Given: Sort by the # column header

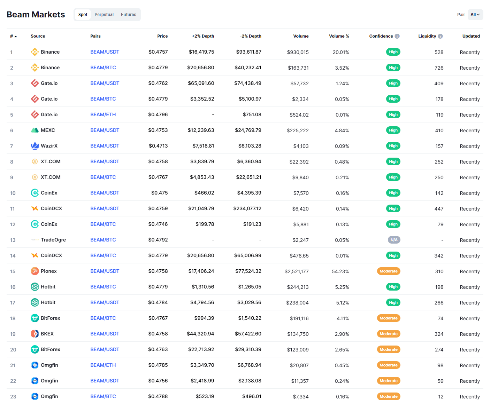Looking at the screenshot, I should 14,36.
